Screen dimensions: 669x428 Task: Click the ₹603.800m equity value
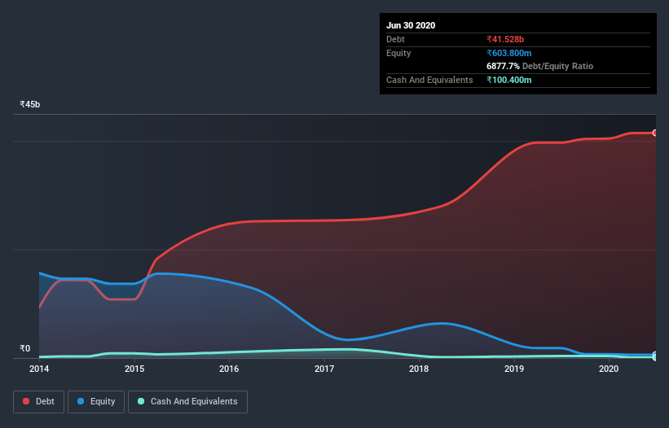point(509,53)
